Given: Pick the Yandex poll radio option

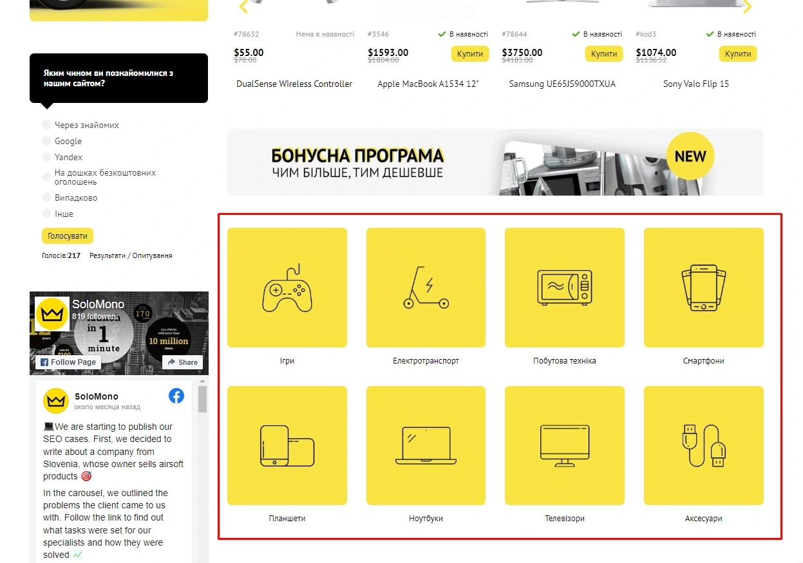Looking at the screenshot, I should [46, 157].
